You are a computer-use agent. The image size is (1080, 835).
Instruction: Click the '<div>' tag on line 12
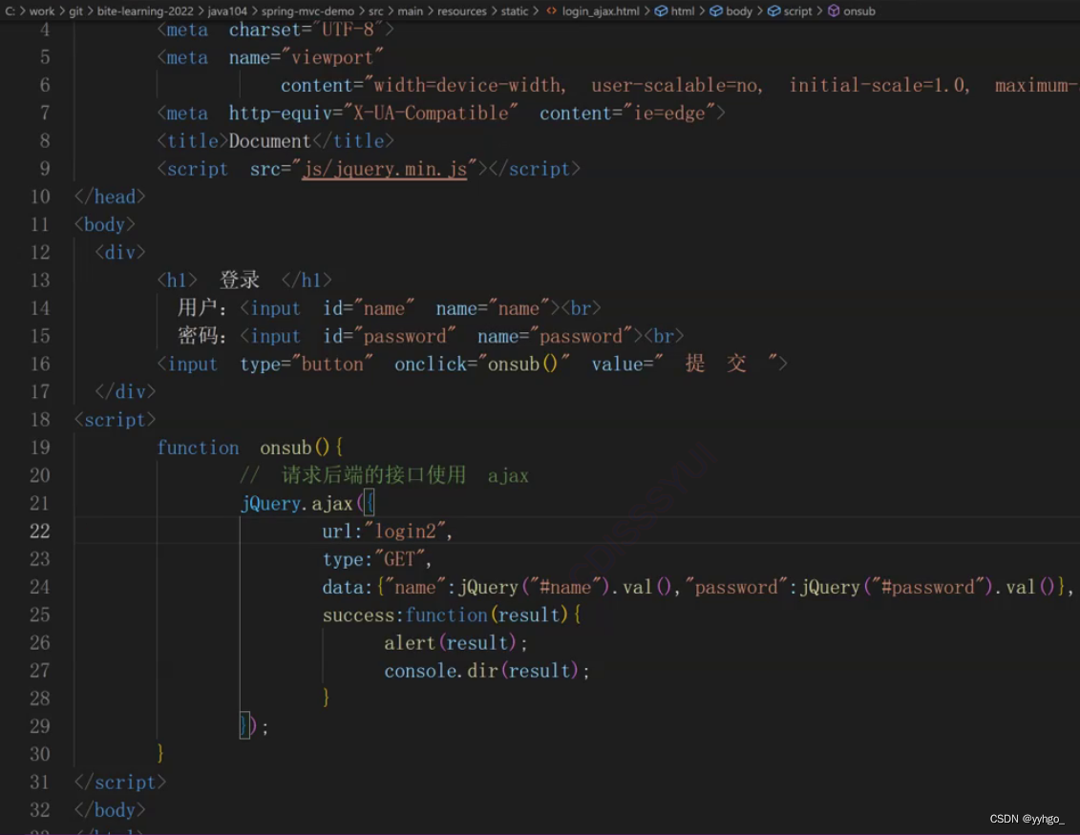(120, 253)
